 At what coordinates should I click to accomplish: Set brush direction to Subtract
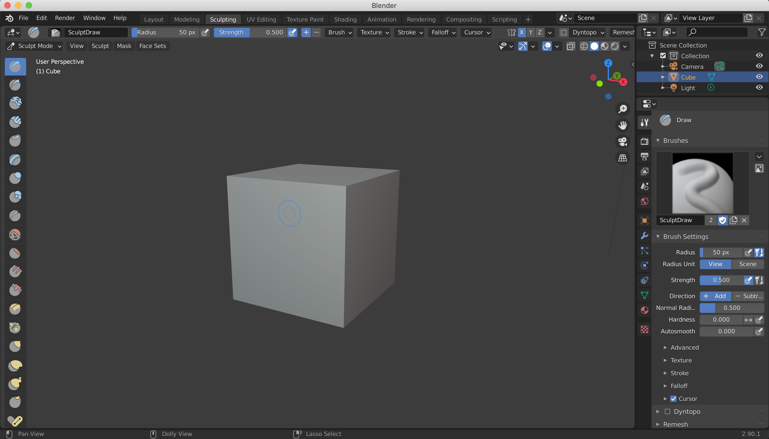pos(748,296)
